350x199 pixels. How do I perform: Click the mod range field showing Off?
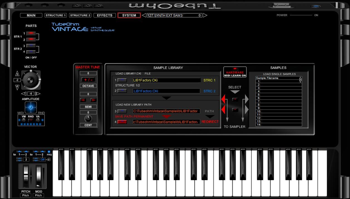[43, 160]
